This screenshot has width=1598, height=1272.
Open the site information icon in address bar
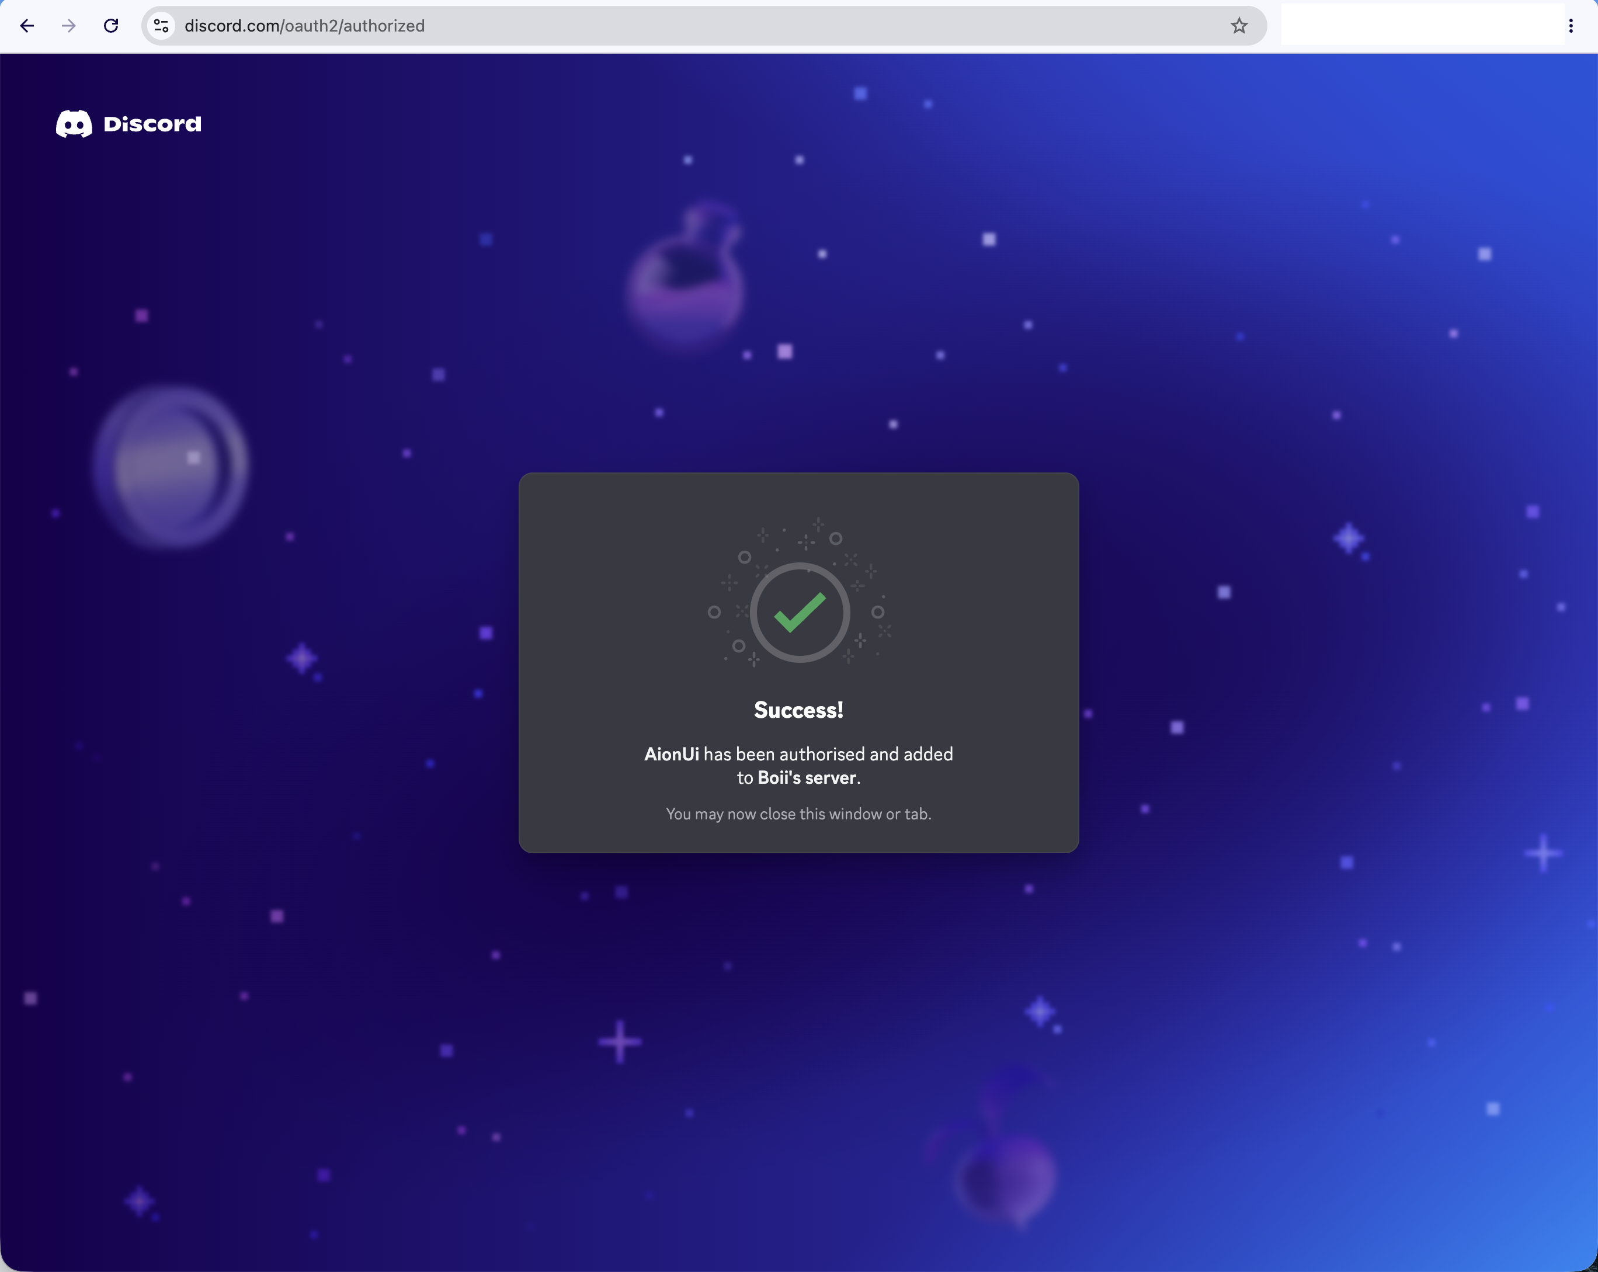coord(161,26)
